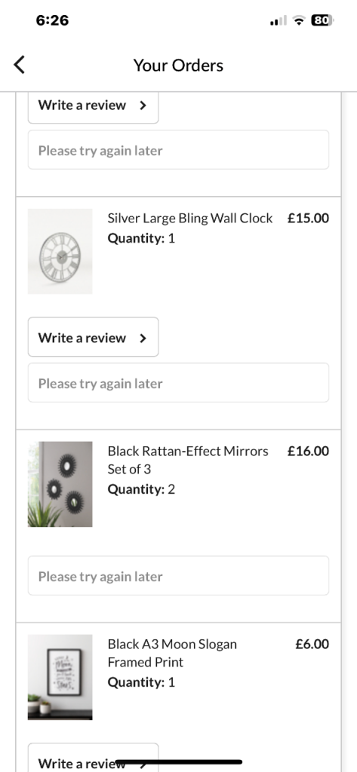This screenshot has width=357, height=772.
Task: Select the Black A3 Moon Slogan Framed Print title
Action: coord(172,653)
